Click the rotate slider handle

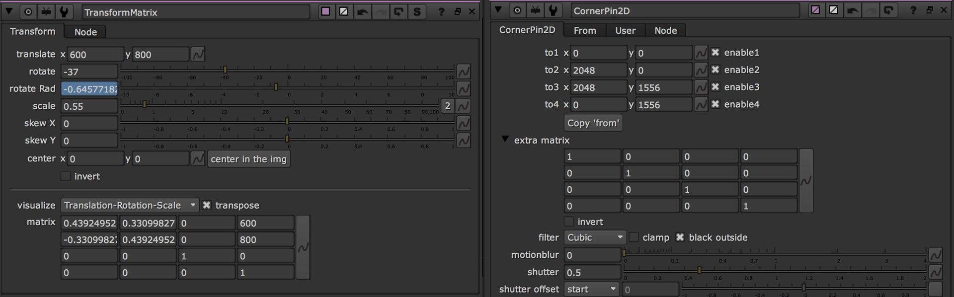[x=225, y=70]
